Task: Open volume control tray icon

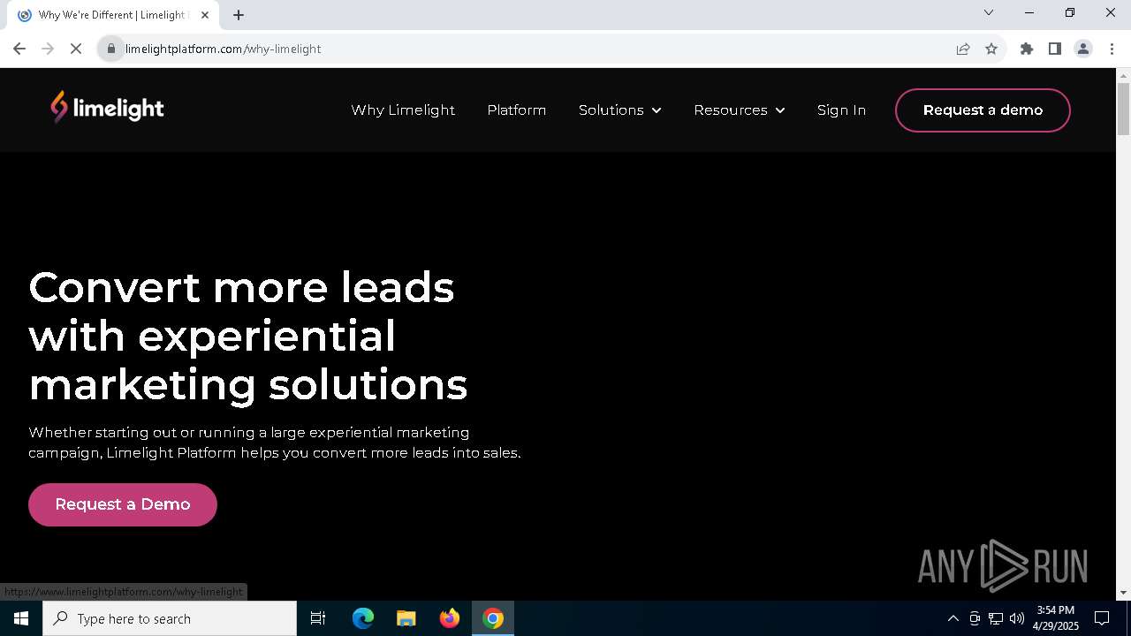Action: point(1017,618)
